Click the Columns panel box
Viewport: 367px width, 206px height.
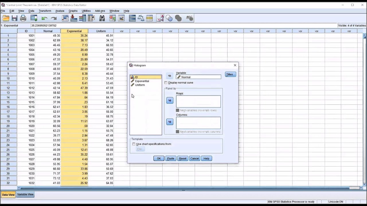198,123
